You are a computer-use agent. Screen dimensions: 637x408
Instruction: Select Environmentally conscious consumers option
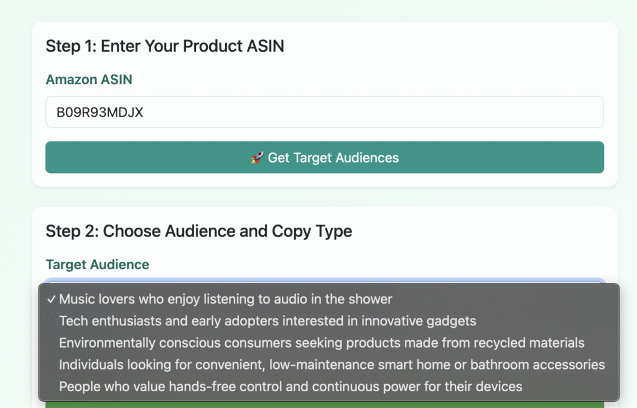click(328, 343)
